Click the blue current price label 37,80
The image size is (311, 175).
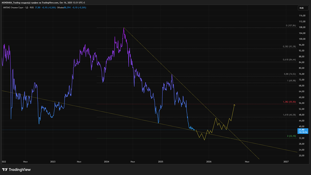(303, 131)
